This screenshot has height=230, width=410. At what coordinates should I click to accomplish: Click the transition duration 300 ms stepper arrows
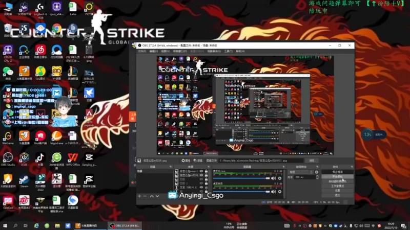tap(317, 177)
